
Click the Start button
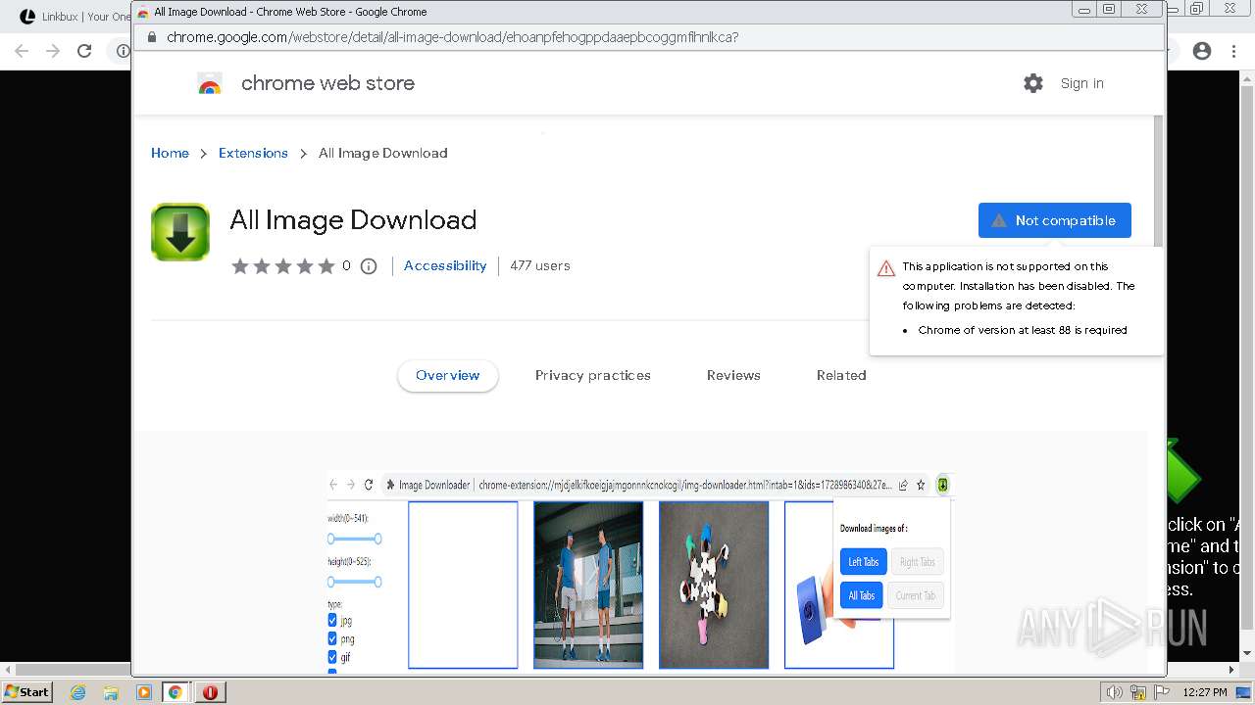pos(27,692)
